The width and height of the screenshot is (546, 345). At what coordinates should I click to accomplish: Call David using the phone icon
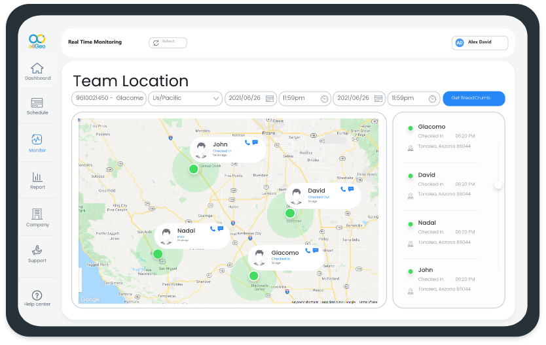[343, 189]
